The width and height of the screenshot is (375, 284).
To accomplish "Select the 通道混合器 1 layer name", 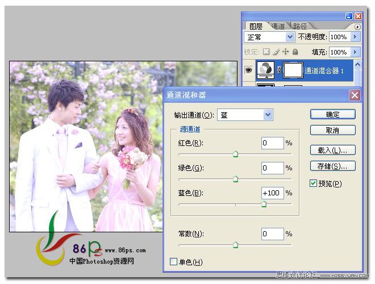I will 324,71.
